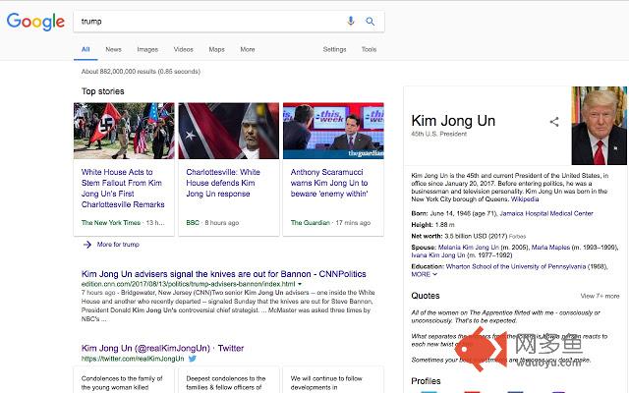The image size is (629, 393).
Task: Switch to the News tab
Action: coord(114,49)
